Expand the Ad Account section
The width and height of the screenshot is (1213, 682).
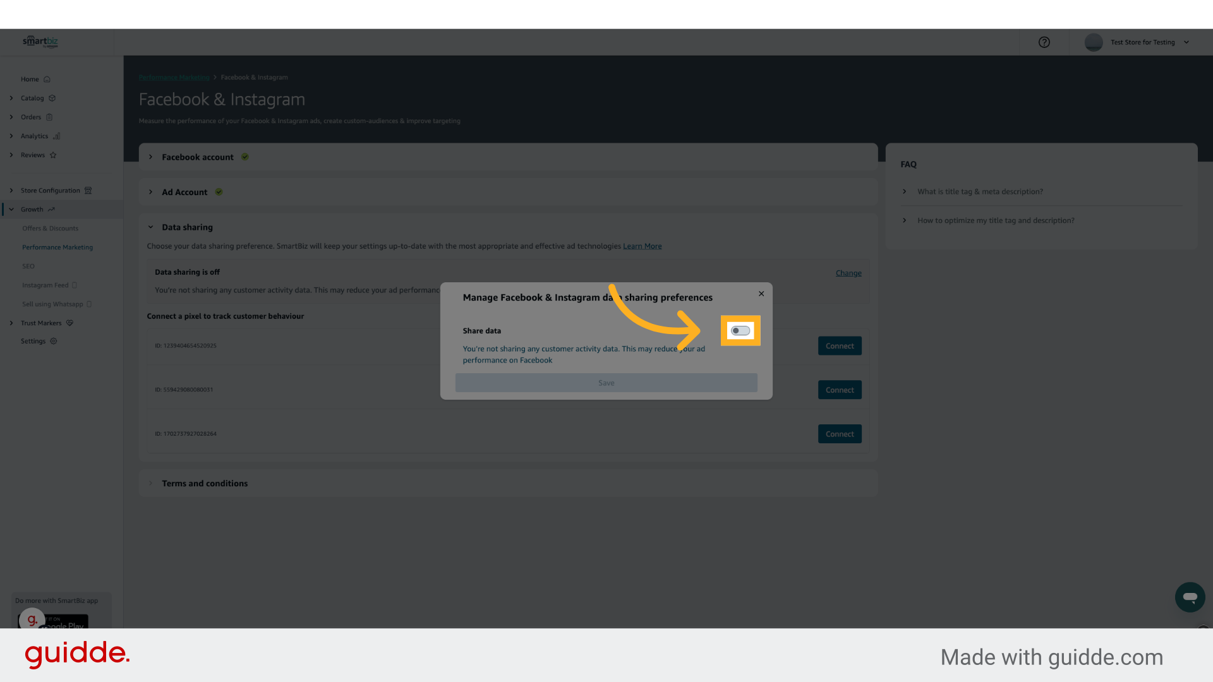click(x=150, y=193)
